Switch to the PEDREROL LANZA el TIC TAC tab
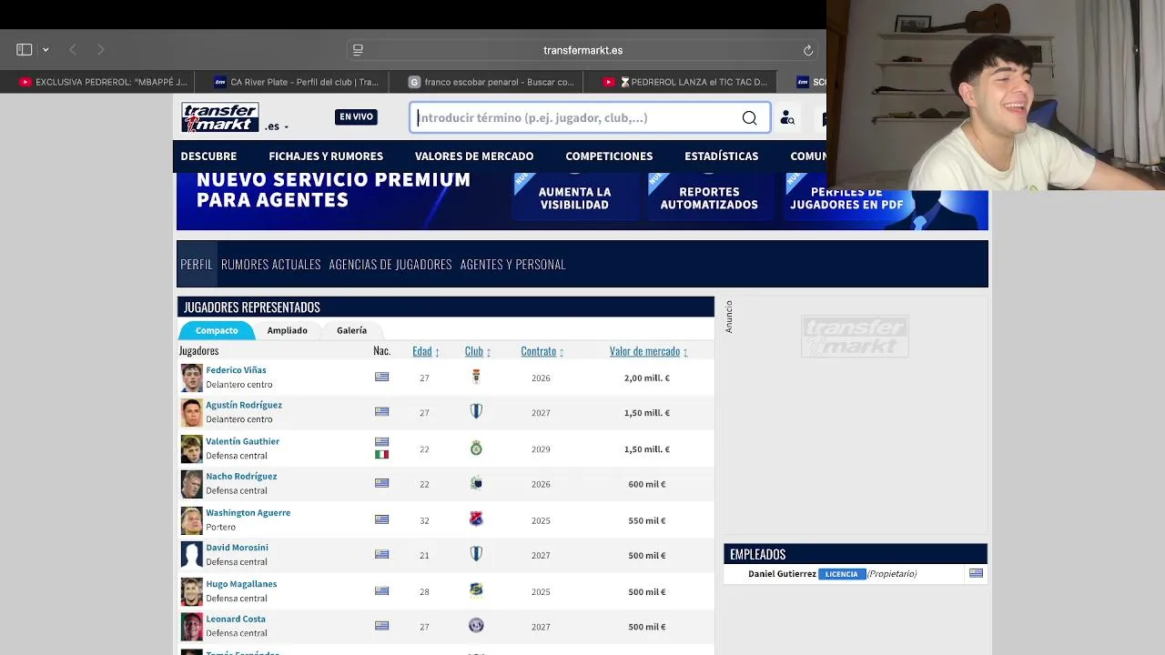Screen dimensions: 1165x655 [x=686, y=82]
